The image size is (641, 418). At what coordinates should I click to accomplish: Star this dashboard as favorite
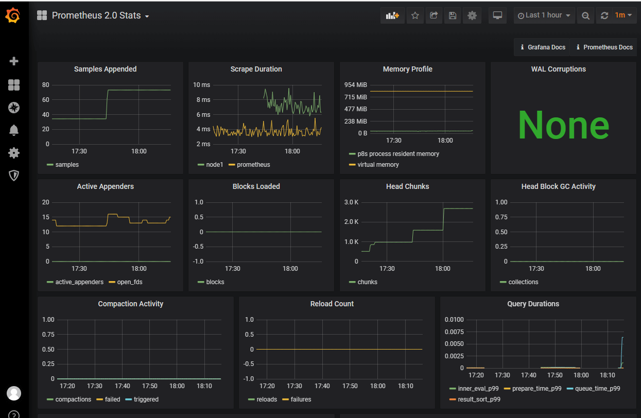[x=415, y=15]
